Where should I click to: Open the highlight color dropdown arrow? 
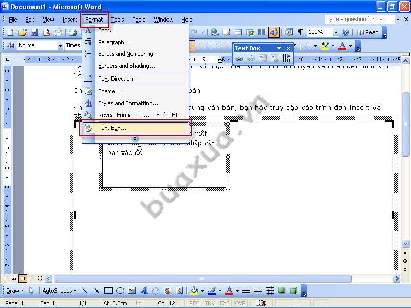tap(333, 46)
